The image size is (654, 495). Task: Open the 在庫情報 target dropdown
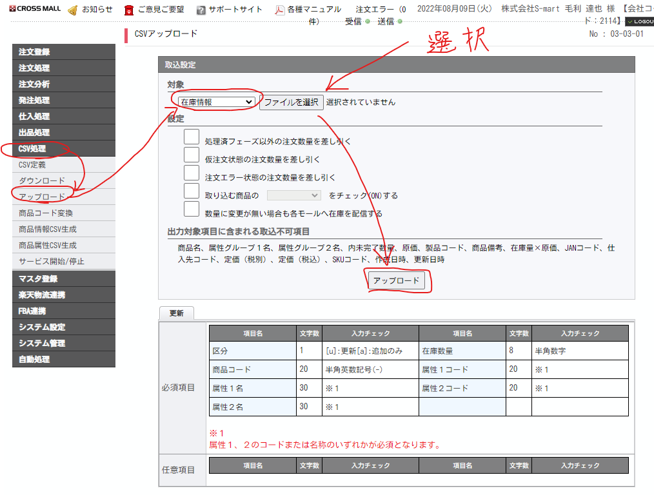coord(217,102)
